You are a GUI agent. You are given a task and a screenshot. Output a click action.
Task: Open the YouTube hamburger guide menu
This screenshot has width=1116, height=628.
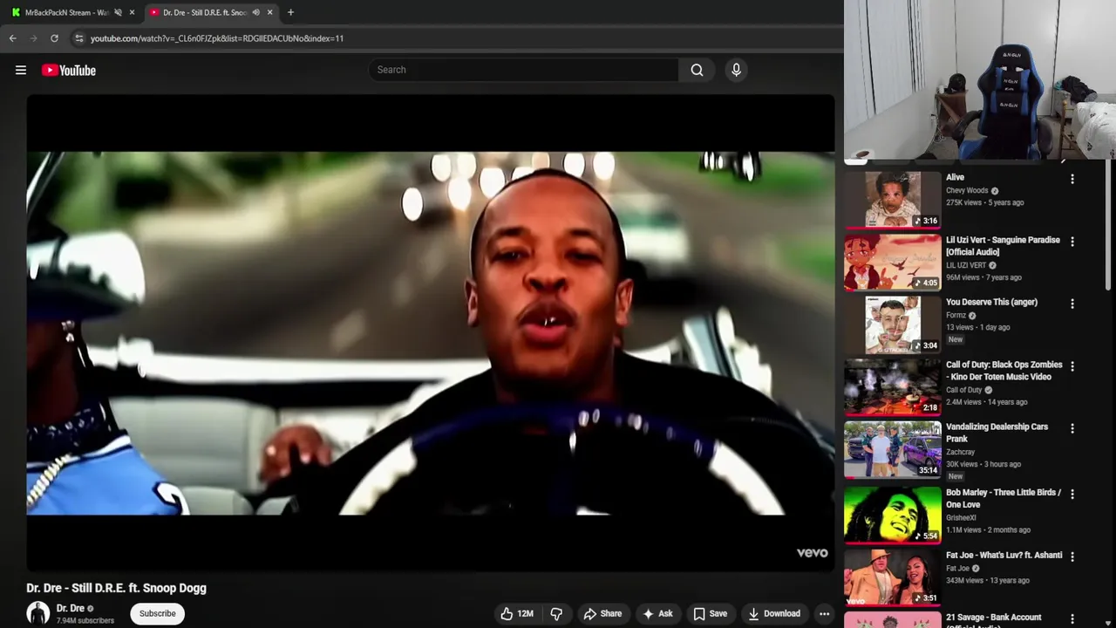coord(21,70)
